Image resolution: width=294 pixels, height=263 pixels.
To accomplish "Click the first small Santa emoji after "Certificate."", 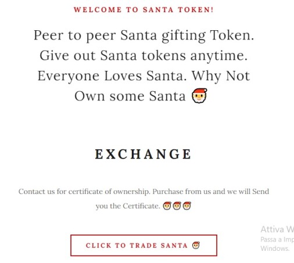I will tap(167, 206).
